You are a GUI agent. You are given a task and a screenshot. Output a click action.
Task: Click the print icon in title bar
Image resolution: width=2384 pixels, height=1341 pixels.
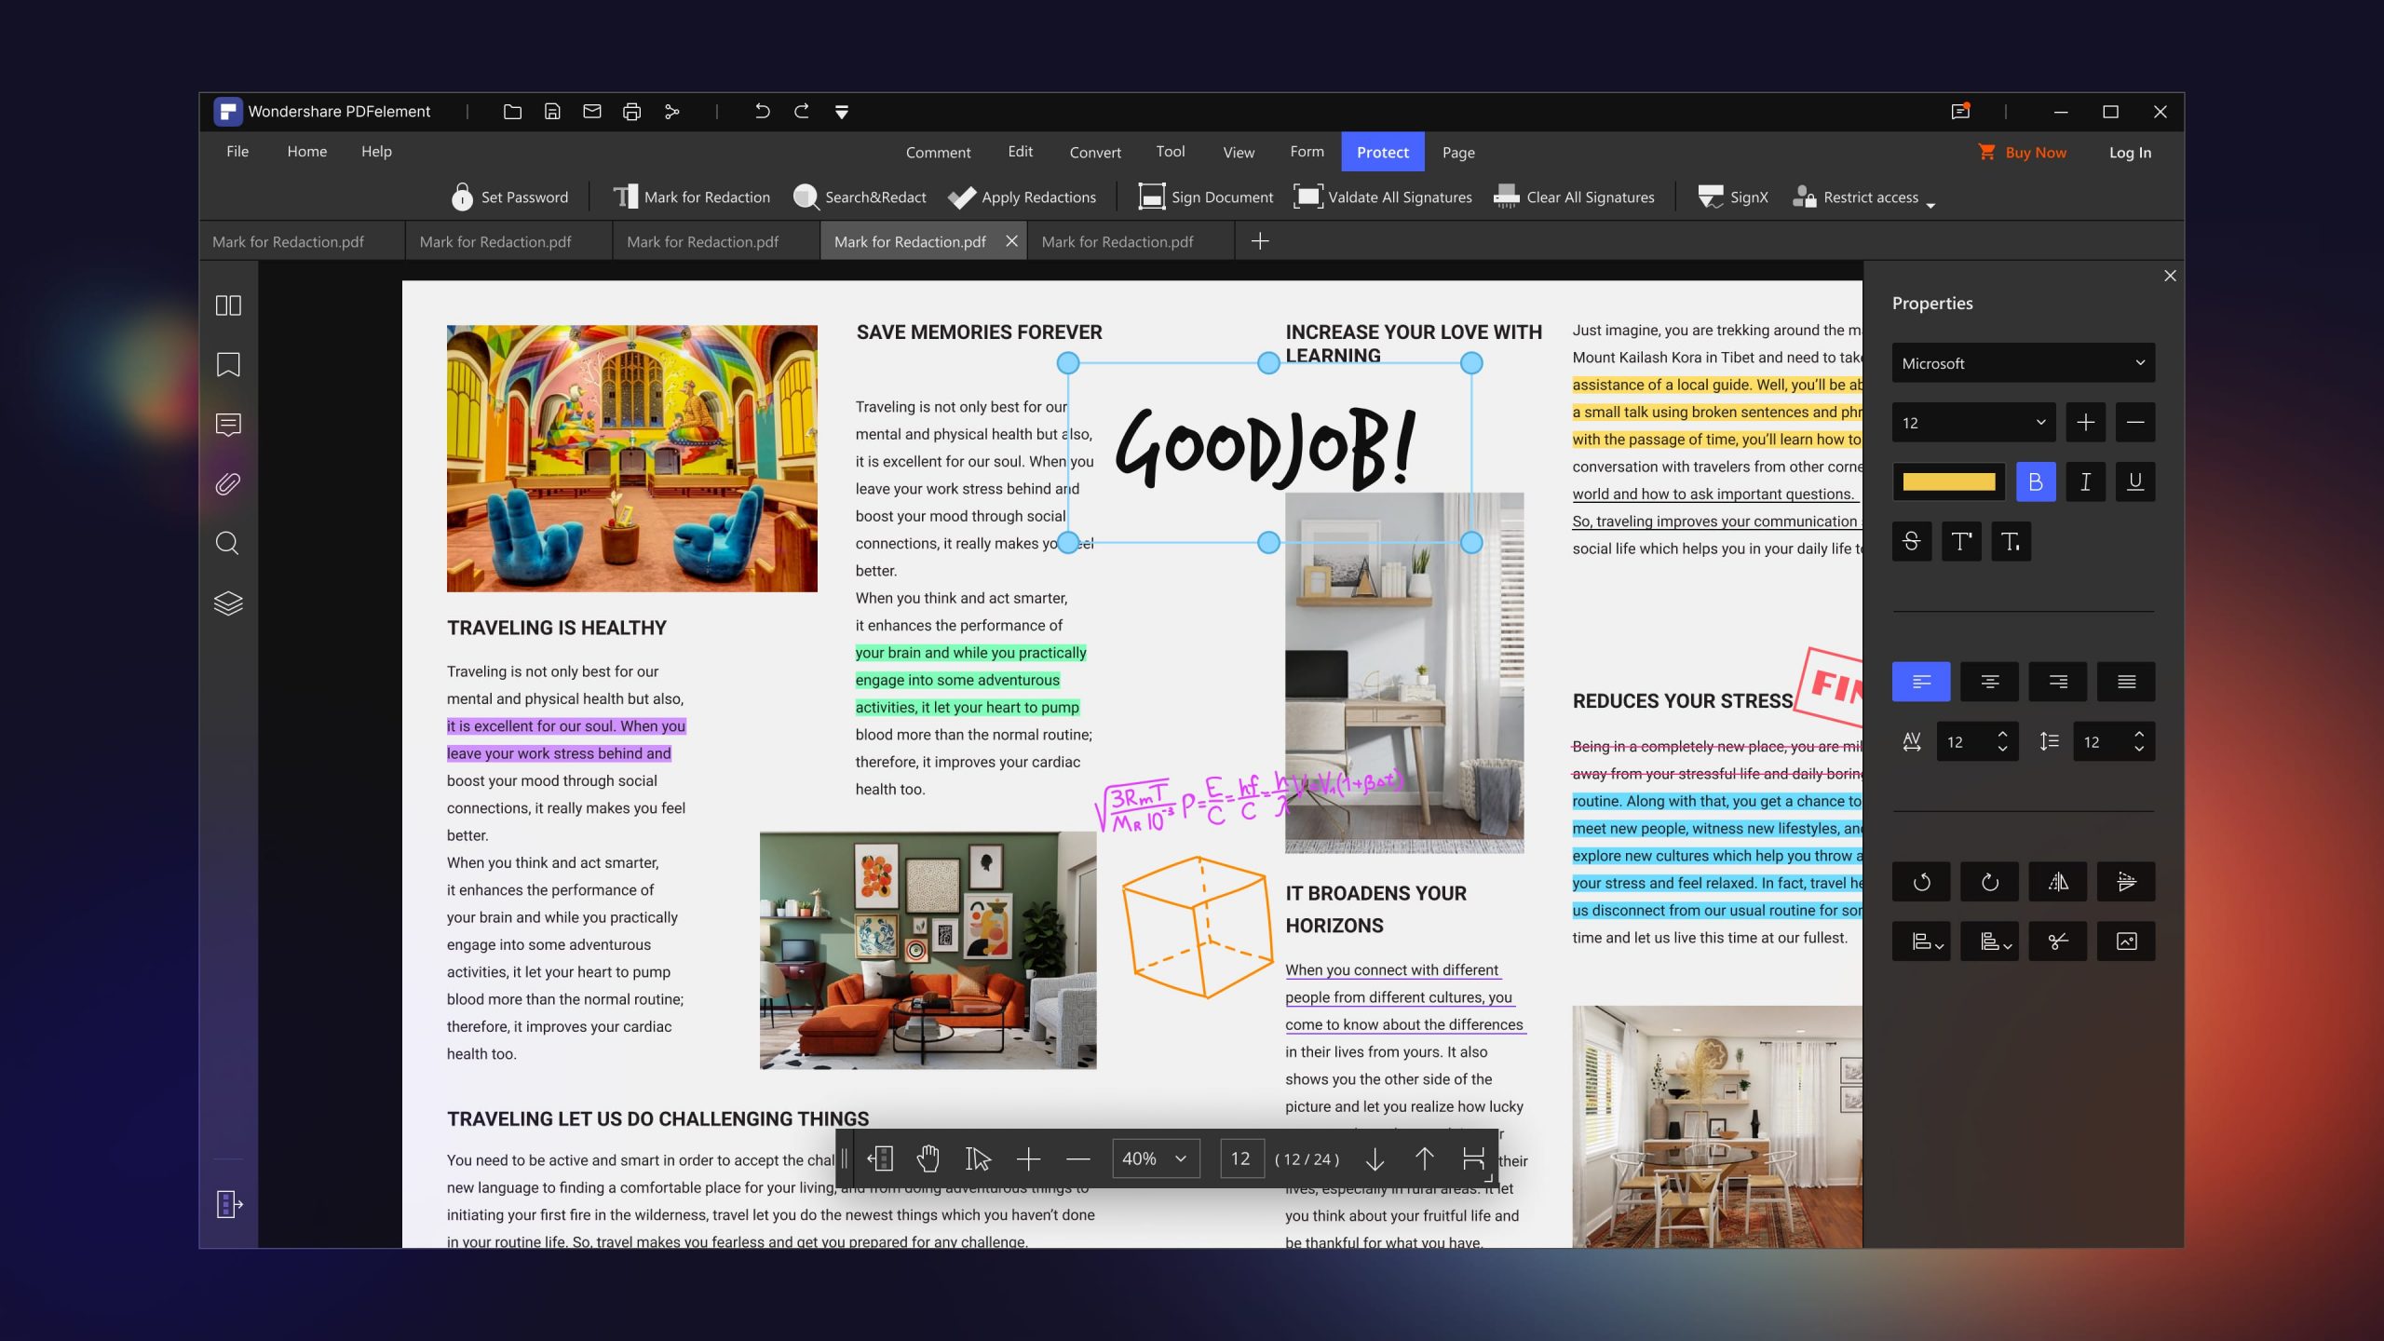(x=631, y=112)
